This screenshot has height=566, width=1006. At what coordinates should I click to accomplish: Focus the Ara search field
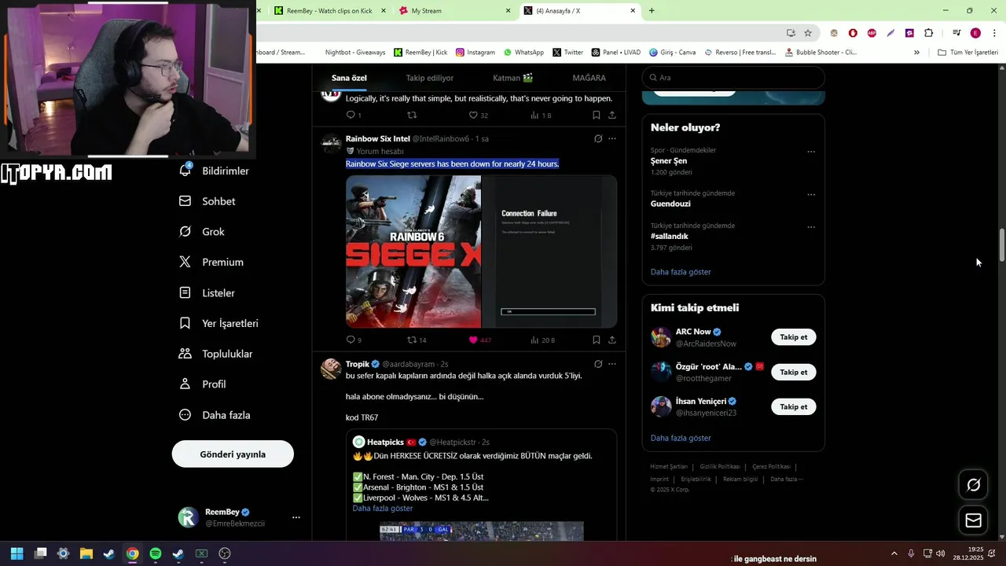tap(733, 78)
